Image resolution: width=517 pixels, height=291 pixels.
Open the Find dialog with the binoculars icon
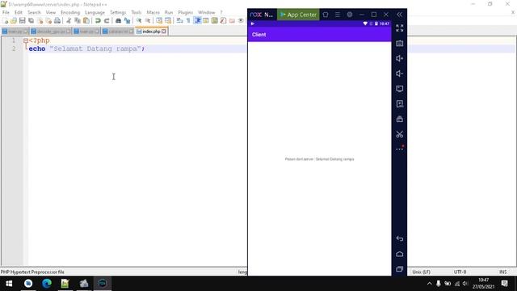(x=118, y=21)
